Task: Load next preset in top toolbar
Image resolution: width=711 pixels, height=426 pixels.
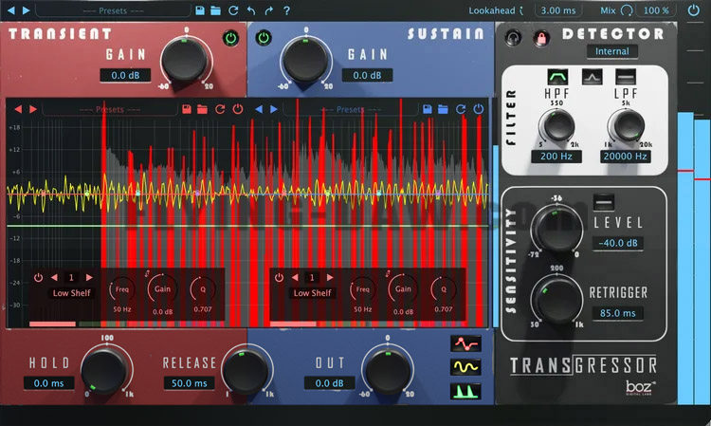Action: [x=27, y=10]
